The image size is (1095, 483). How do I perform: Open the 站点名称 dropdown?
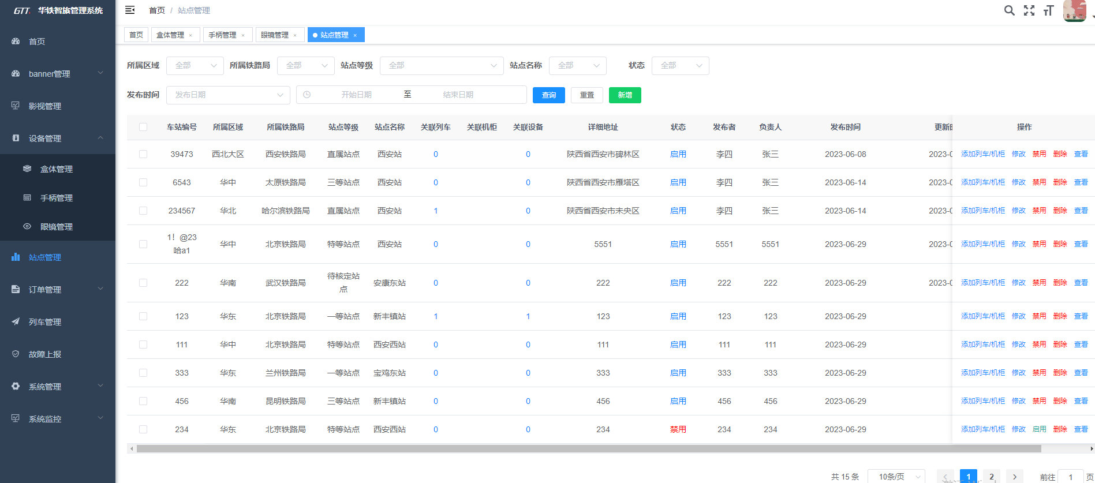coord(578,66)
